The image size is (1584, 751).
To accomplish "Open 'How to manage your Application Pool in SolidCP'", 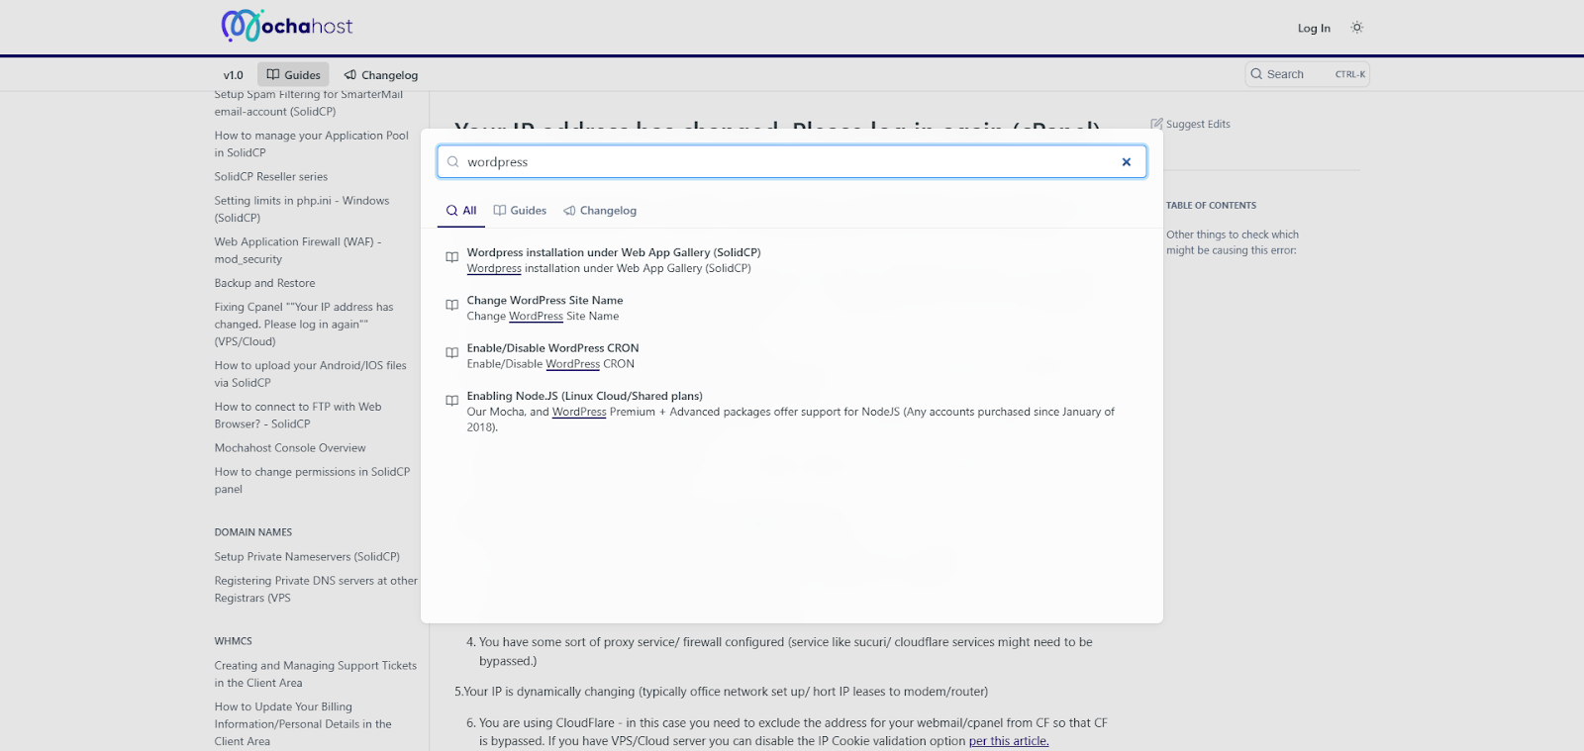I will click(x=312, y=144).
